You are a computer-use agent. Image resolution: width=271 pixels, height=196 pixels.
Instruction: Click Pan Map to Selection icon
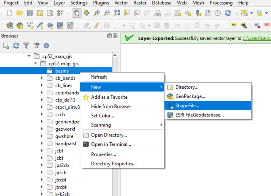pos(87,13)
